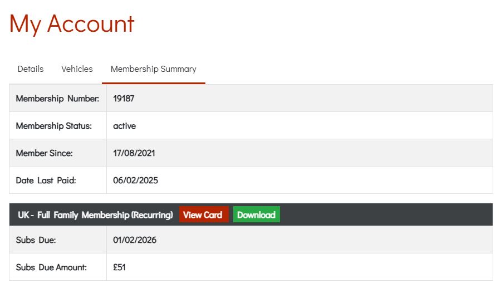The image size is (501, 288).
Task: Switch to the Vehicles tab
Action: (77, 69)
